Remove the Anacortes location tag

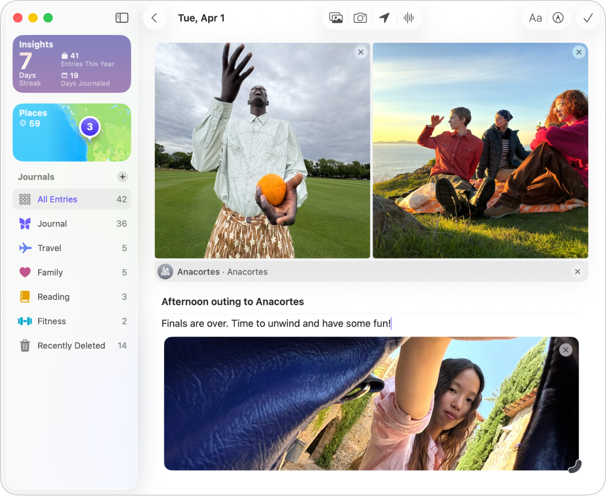[577, 271]
